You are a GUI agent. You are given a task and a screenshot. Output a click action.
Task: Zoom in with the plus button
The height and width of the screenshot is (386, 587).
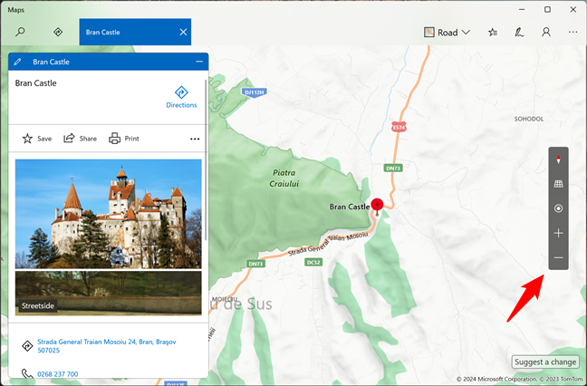[558, 233]
